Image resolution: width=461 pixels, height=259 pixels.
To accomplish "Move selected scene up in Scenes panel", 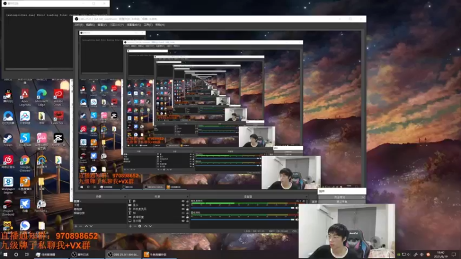I will 86,226.
